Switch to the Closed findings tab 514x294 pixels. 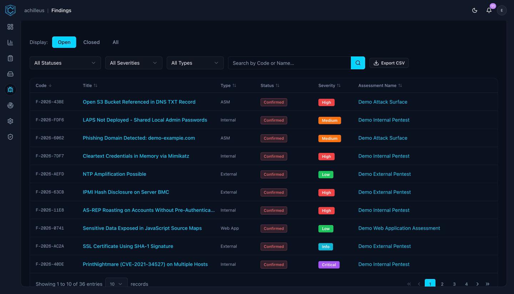tap(91, 42)
